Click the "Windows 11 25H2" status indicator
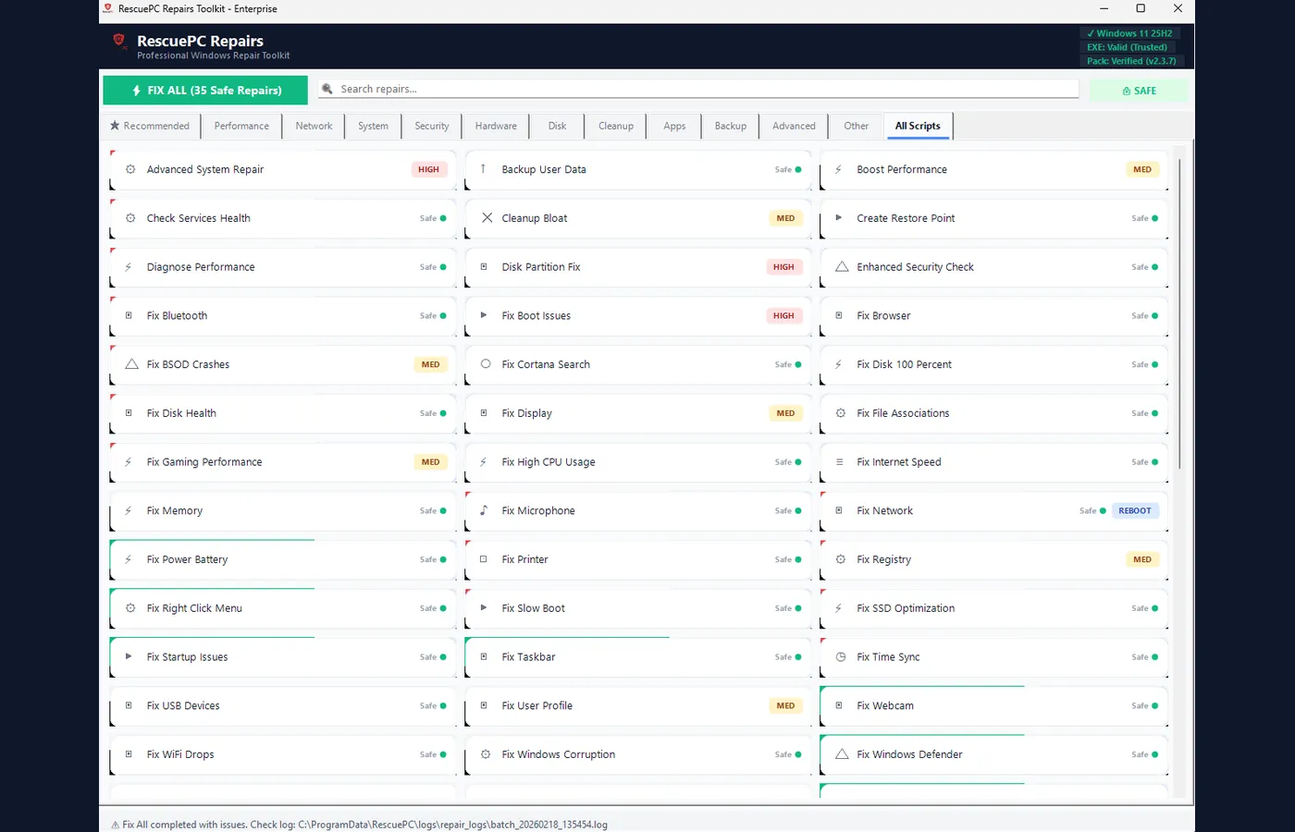This screenshot has height=832, width=1295. 1129,33
